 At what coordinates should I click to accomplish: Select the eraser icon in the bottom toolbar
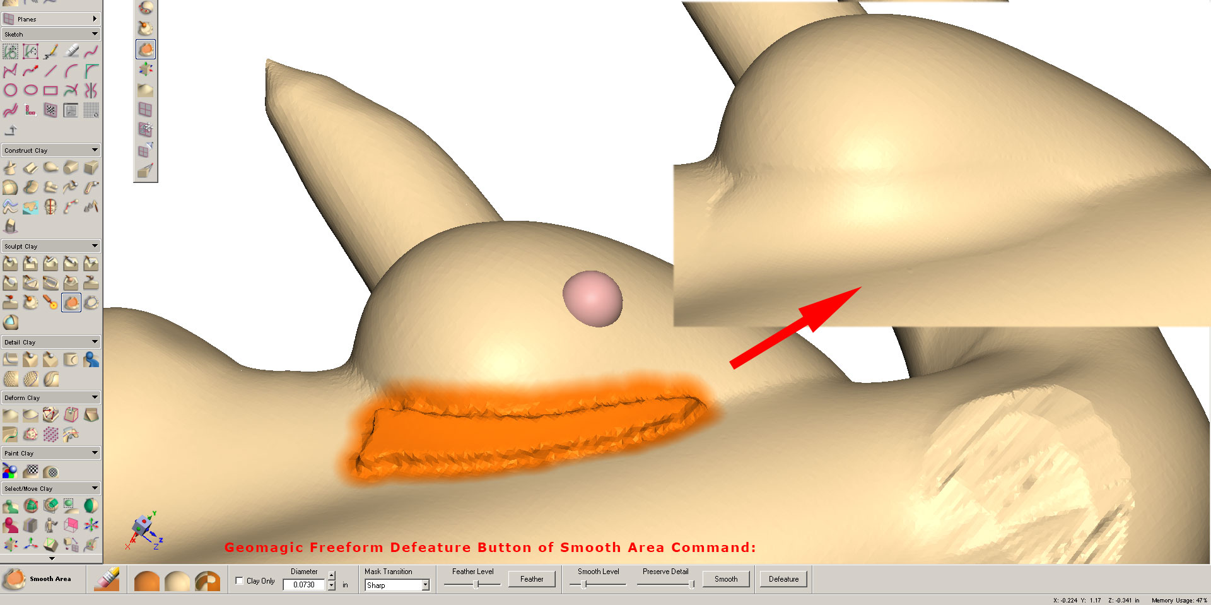coord(107,579)
